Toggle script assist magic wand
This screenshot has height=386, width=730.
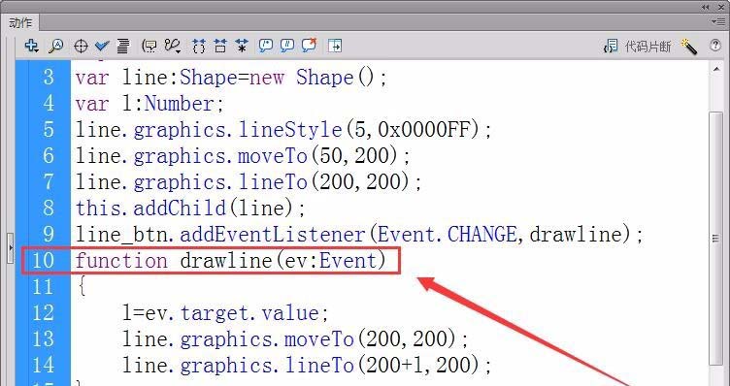689,46
